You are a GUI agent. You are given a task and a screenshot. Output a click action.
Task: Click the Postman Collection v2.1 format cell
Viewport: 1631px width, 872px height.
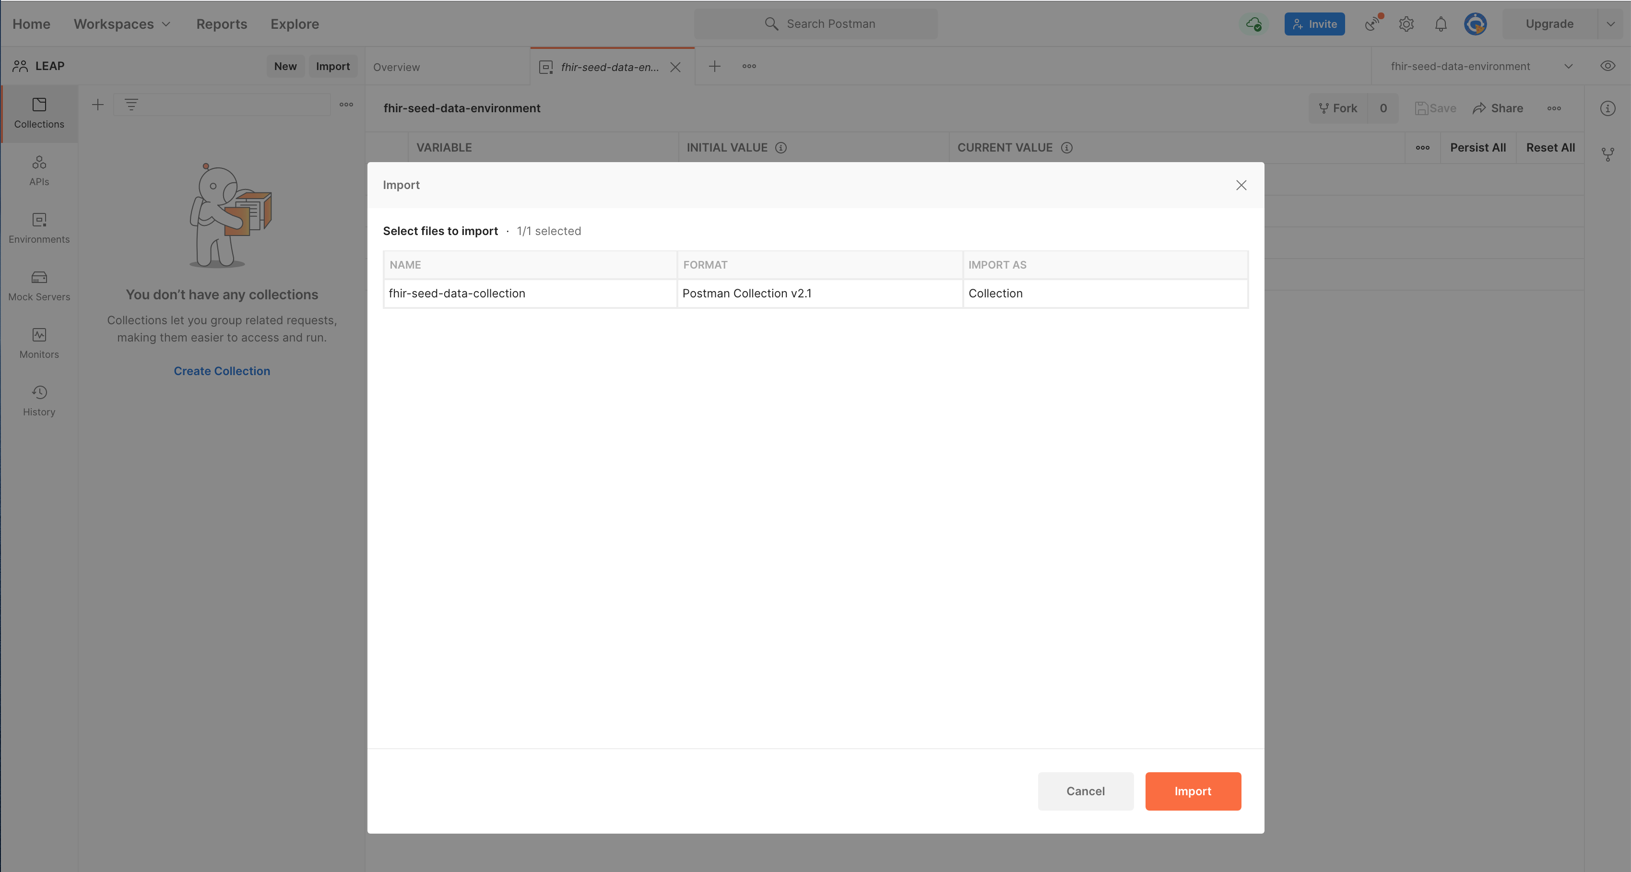tap(819, 293)
